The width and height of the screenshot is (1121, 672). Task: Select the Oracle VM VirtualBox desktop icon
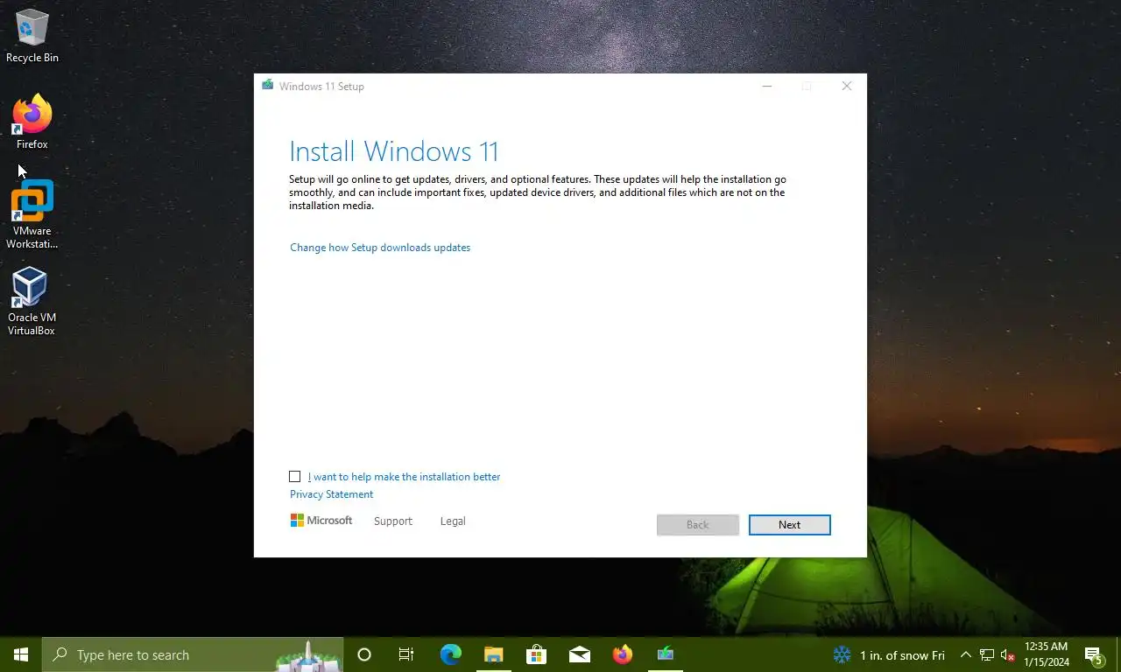pyautogui.click(x=32, y=302)
